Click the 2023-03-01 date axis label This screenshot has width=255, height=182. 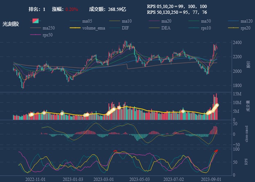click(103, 179)
